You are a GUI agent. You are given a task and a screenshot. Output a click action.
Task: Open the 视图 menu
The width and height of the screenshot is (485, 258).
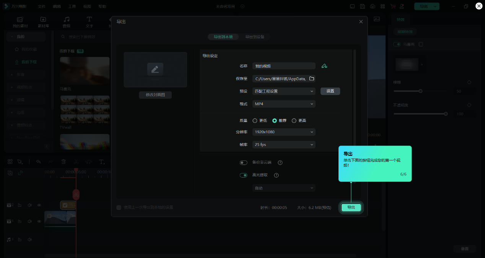tap(87, 7)
